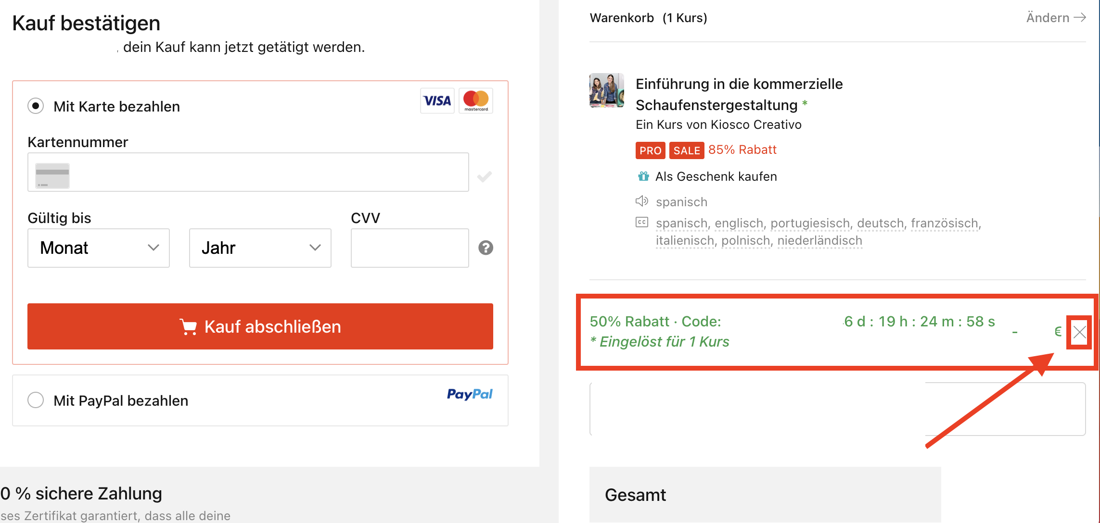1100x523 pixels.
Task: Click the Visa card logo
Action: 437,100
